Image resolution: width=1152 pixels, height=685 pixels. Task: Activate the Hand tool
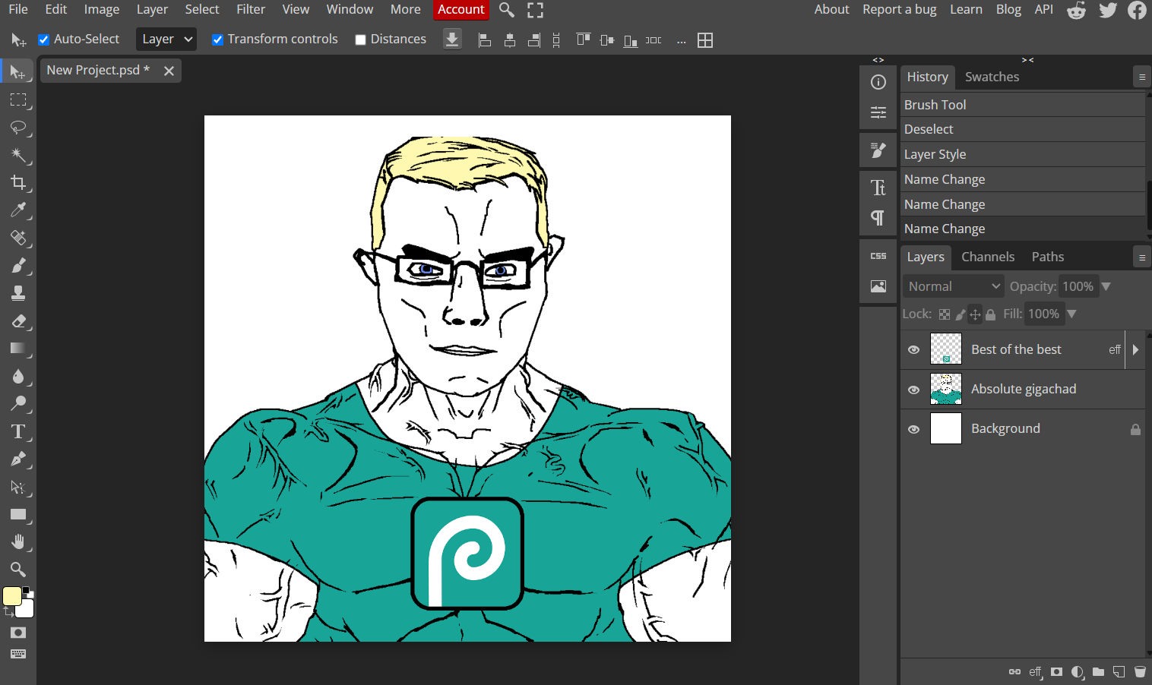click(x=17, y=541)
